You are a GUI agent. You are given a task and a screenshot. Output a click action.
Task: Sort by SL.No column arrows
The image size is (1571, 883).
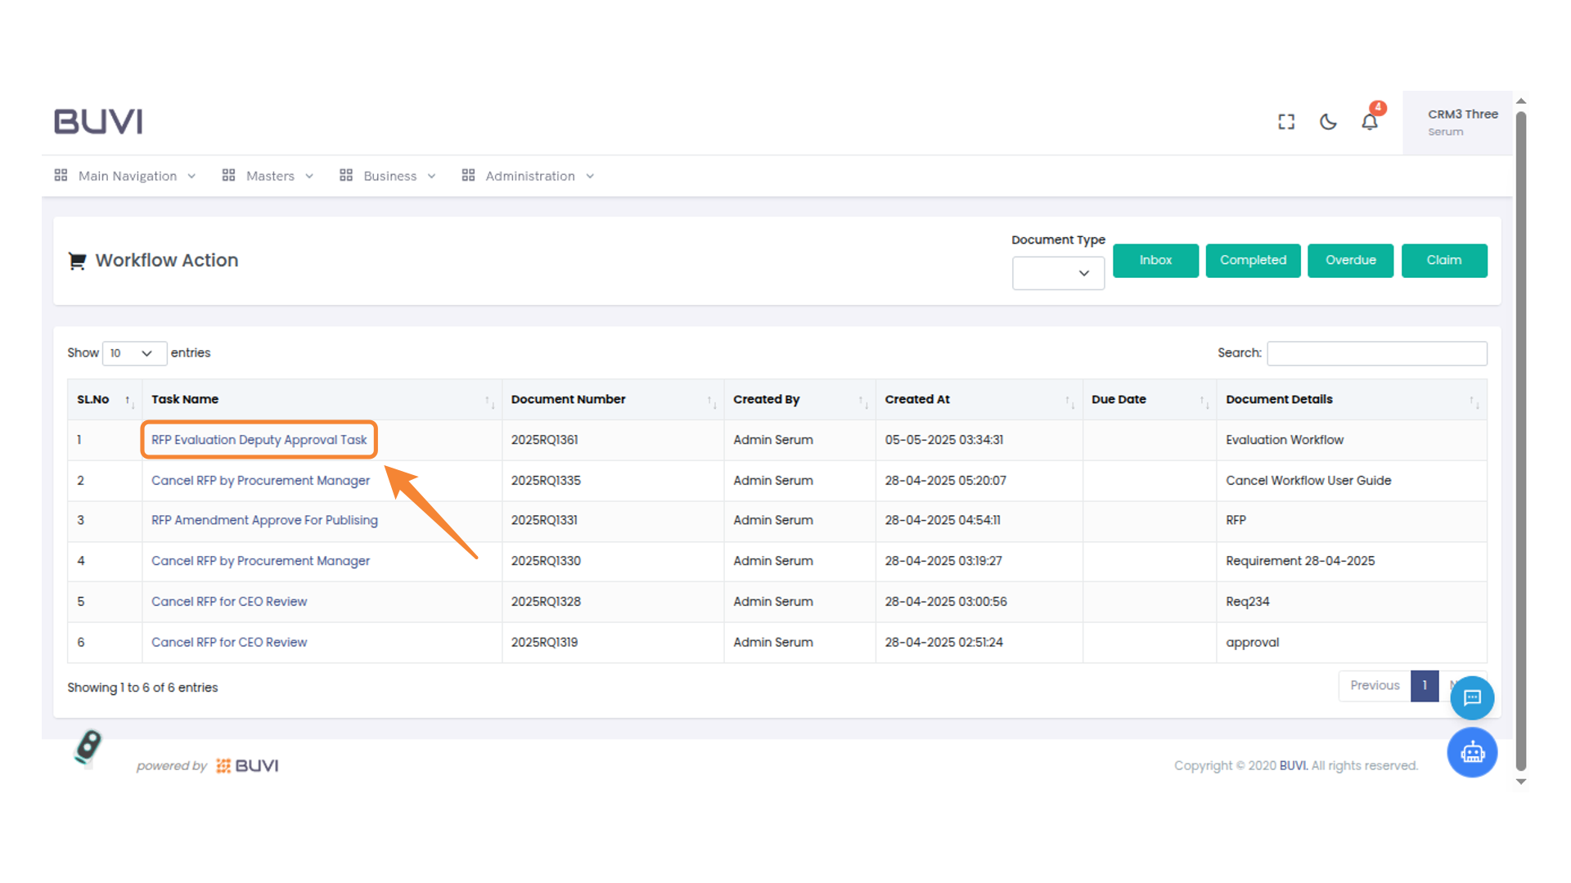pyautogui.click(x=128, y=401)
